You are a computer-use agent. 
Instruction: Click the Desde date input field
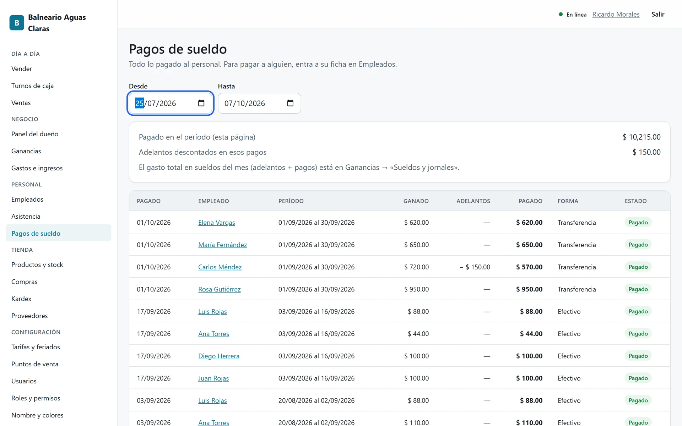(170, 103)
